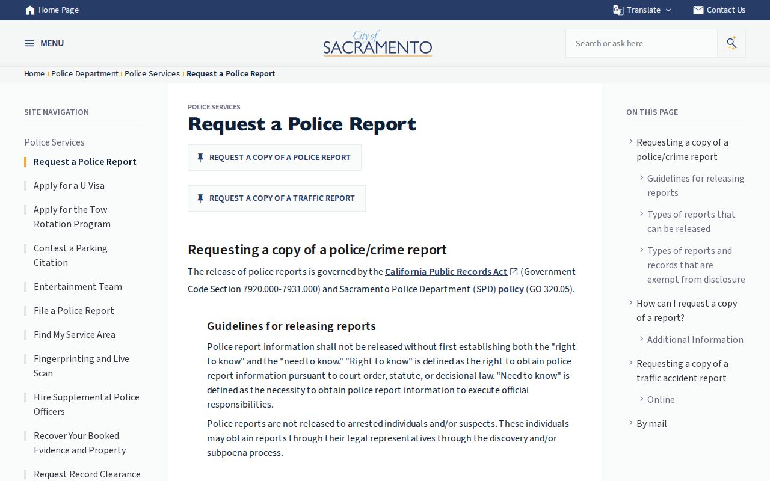Screen dimensions: 770x481
Task: Go to the Home breadcrumb
Action: [34, 73]
